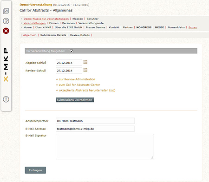Viewport: 209px width, 182px height.
Task: Open 'Demo-Klasse für Veranstaltungen' link
Action: (x=46, y=19)
